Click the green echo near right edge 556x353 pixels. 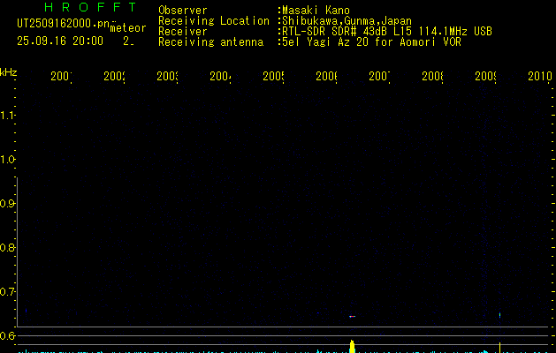[499, 315]
